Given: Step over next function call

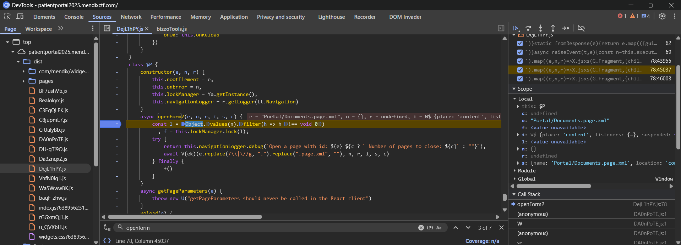Looking at the screenshot, I should tap(528, 28).
